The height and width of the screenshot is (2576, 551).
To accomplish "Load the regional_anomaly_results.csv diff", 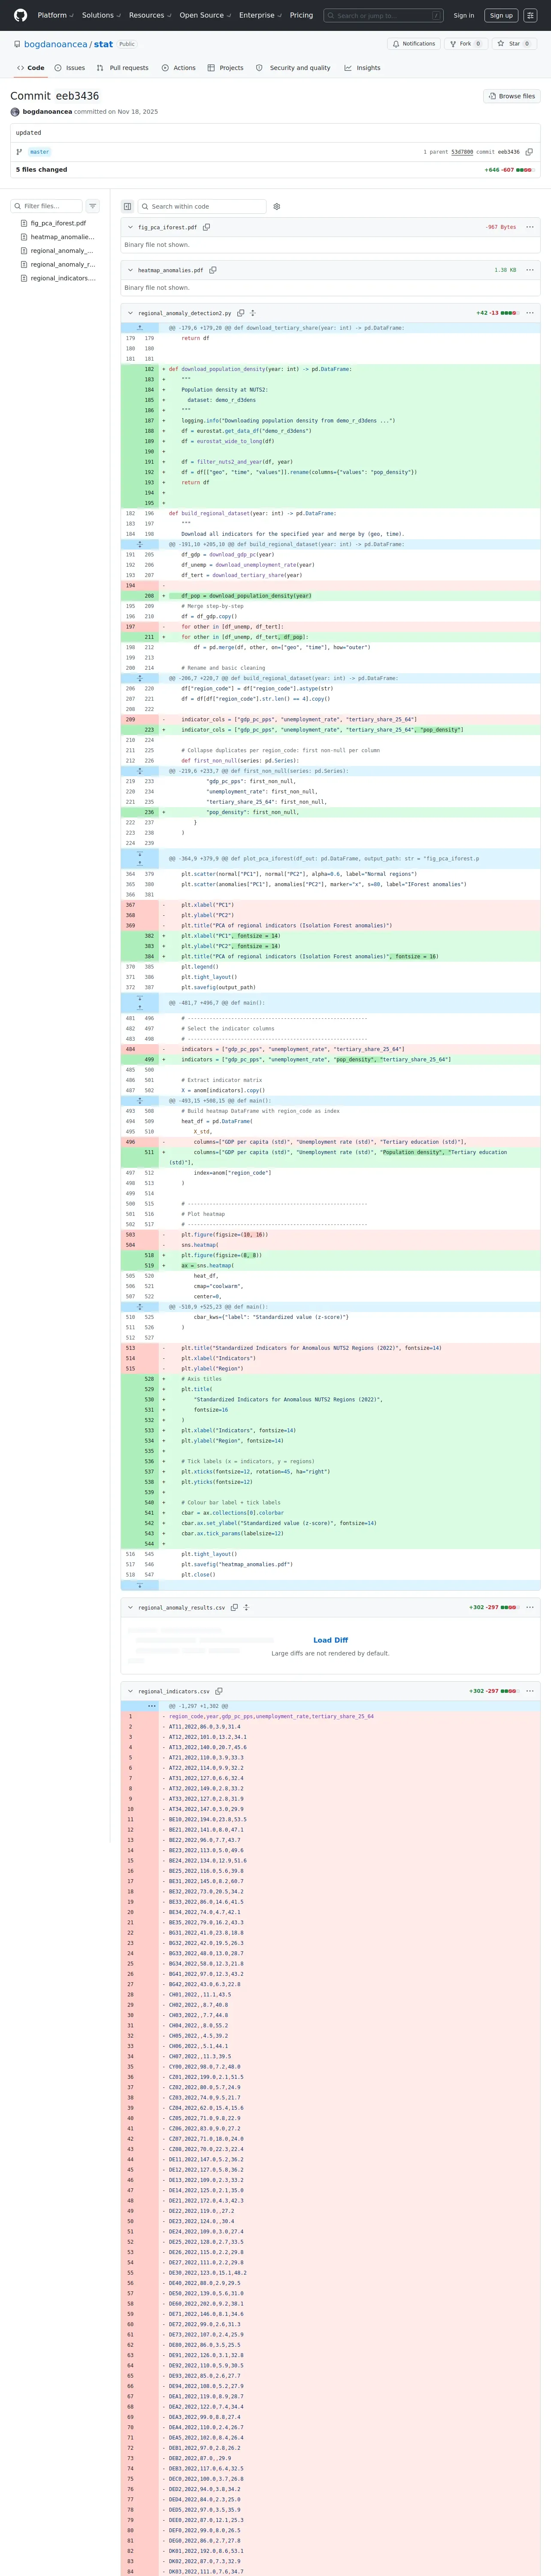I will [x=330, y=1640].
